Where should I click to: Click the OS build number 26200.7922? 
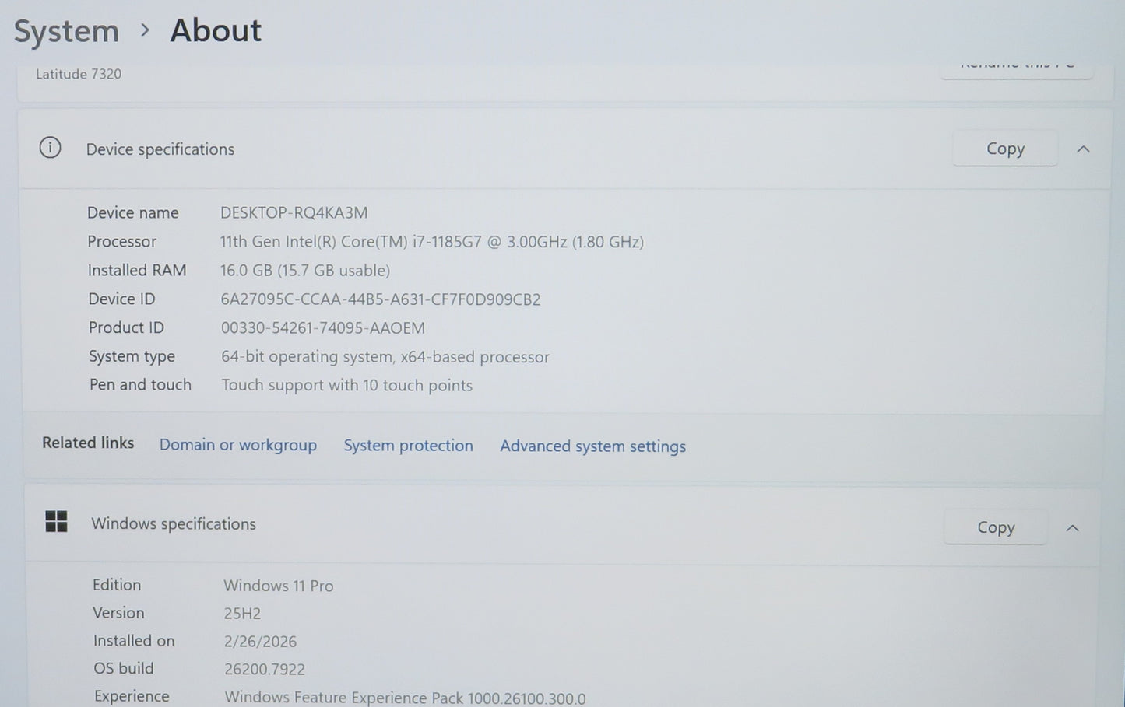[264, 669]
